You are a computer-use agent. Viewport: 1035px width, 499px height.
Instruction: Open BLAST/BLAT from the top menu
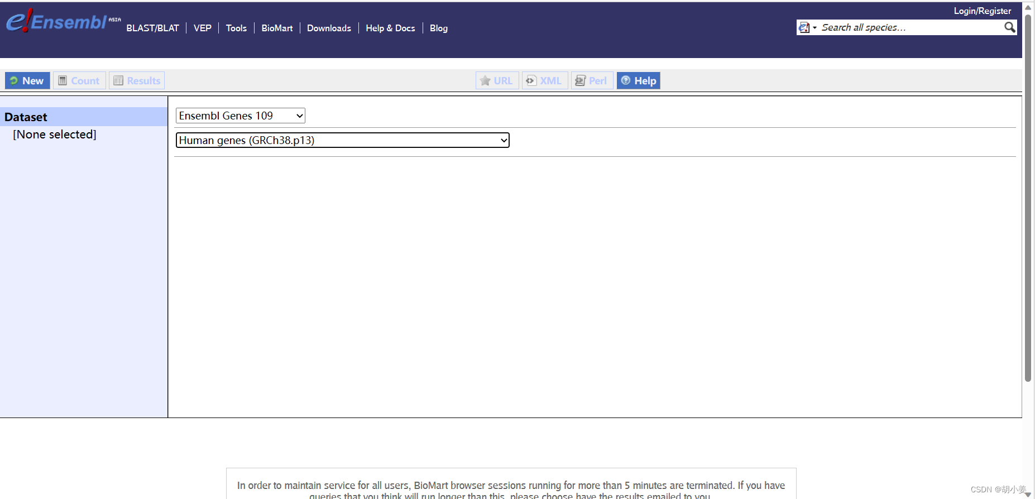point(153,28)
